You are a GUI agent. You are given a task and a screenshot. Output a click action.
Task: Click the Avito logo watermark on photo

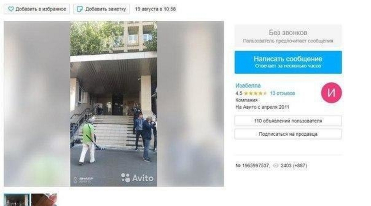click(137, 178)
